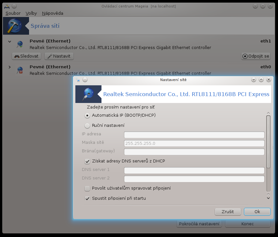Click the Odpojit se stop icon button

[x=256, y=56]
